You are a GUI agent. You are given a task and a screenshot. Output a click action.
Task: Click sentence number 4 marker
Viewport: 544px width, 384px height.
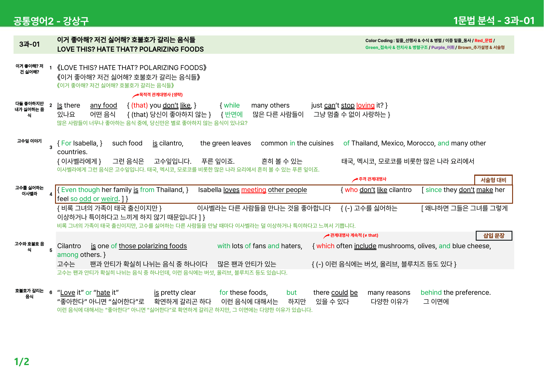point(51,194)
